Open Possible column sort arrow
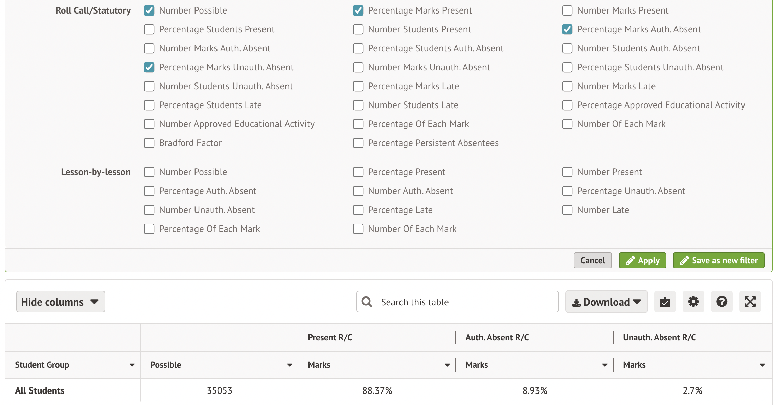Viewport: 778px width, 405px height. [x=290, y=365]
